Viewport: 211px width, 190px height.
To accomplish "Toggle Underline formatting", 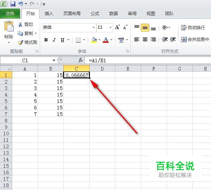I will tap(62, 40).
